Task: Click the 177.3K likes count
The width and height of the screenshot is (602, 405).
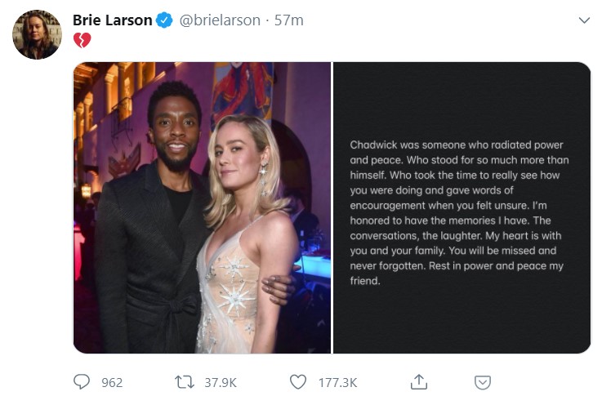Action: pyautogui.click(x=337, y=381)
